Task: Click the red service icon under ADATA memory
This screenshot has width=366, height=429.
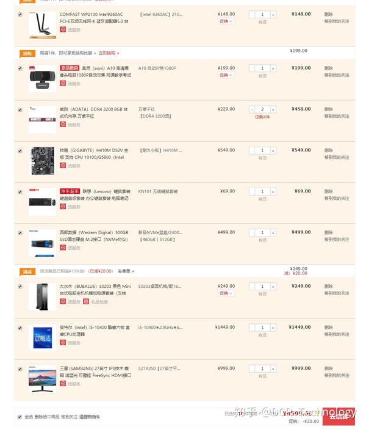Action: tap(63, 125)
